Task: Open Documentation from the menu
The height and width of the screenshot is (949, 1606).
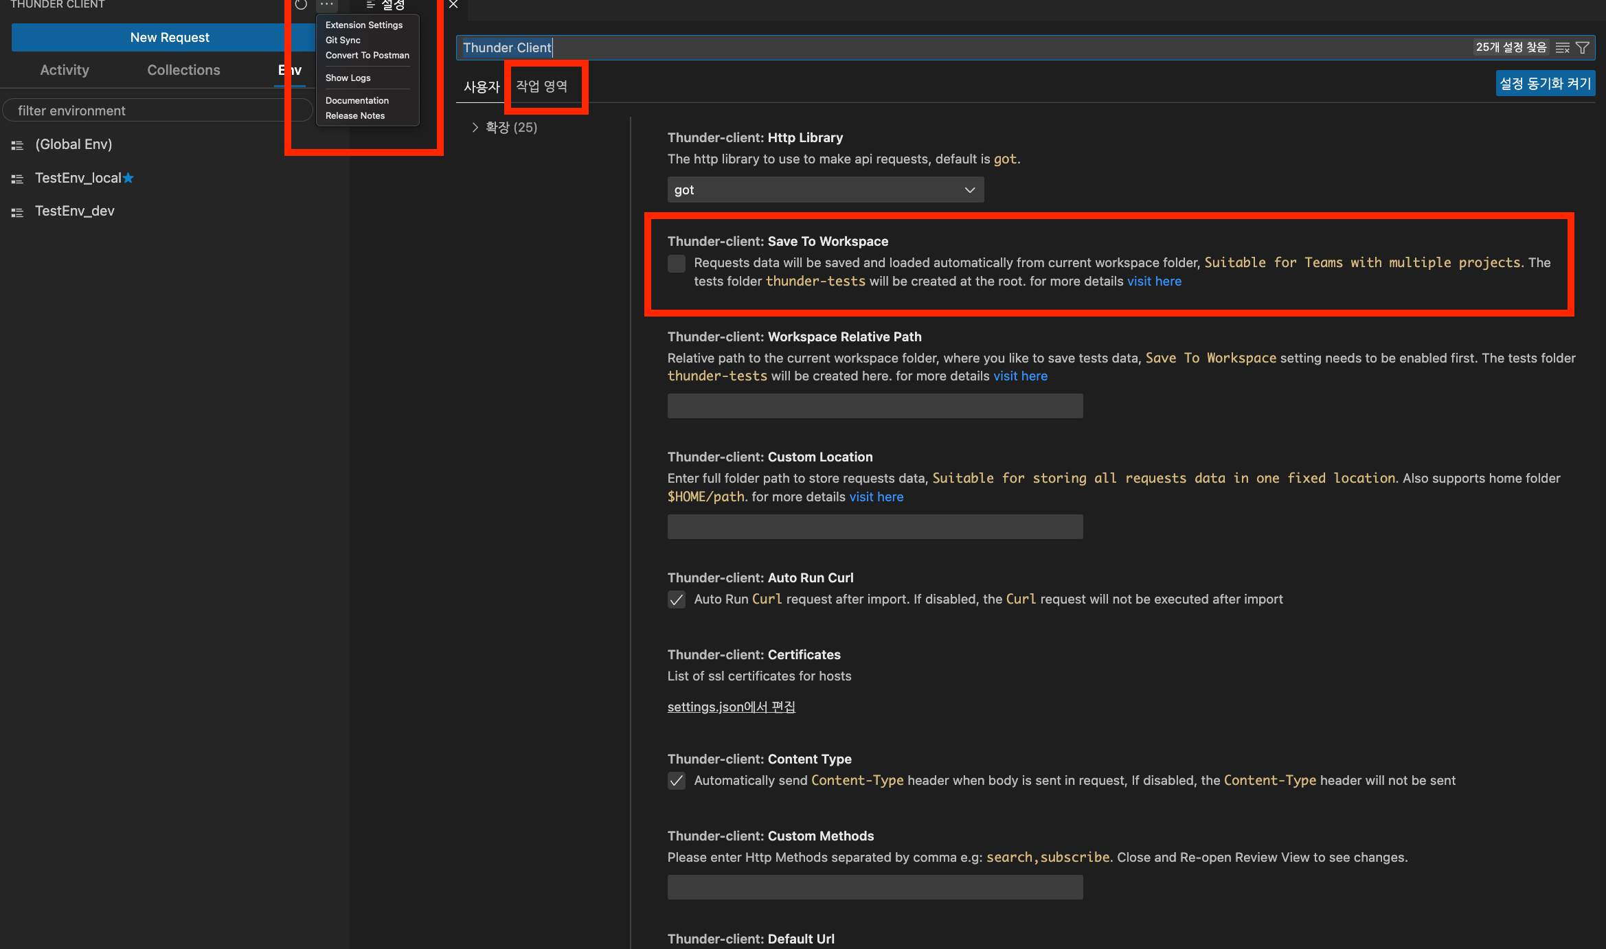Action: point(357,100)
